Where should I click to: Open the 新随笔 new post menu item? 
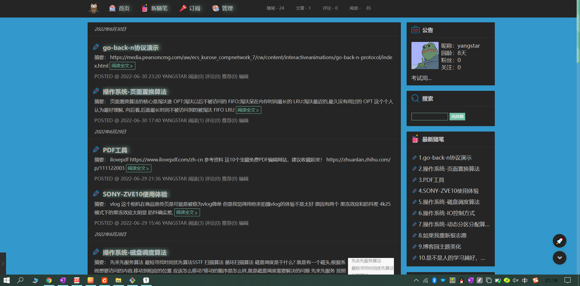pos(155,8)
